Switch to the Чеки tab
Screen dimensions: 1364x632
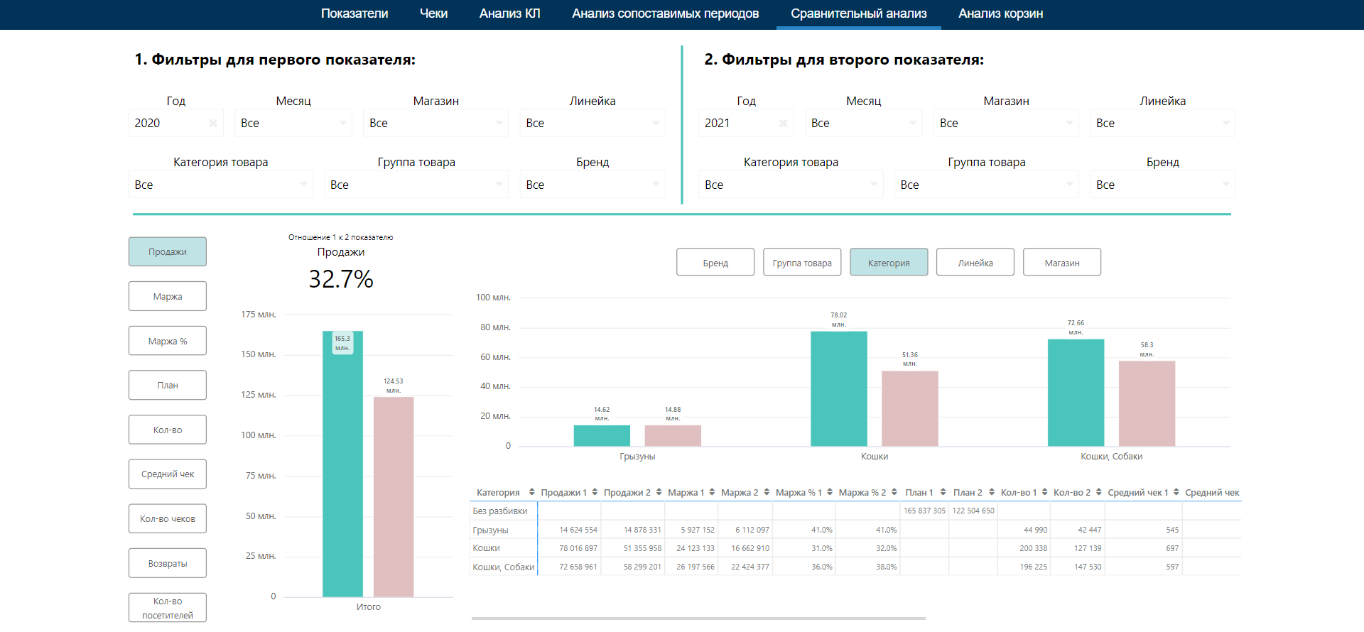pyautogui.click(x=433, y=13)
